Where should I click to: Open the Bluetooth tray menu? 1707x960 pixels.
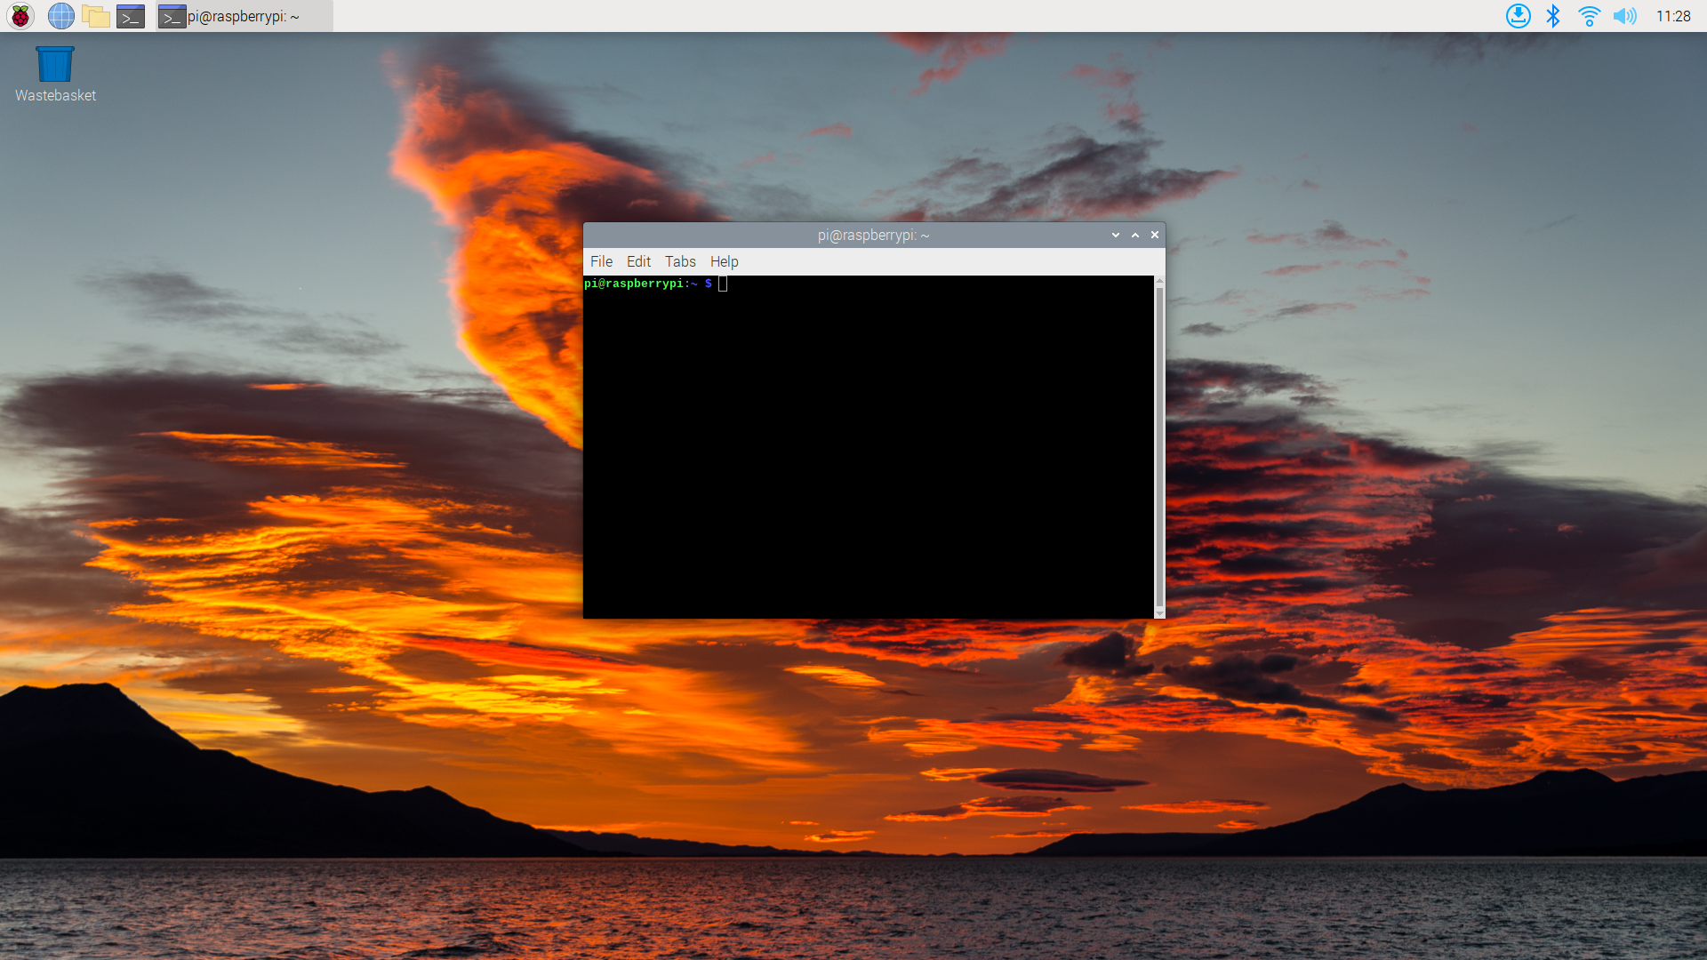point(1553,16)
